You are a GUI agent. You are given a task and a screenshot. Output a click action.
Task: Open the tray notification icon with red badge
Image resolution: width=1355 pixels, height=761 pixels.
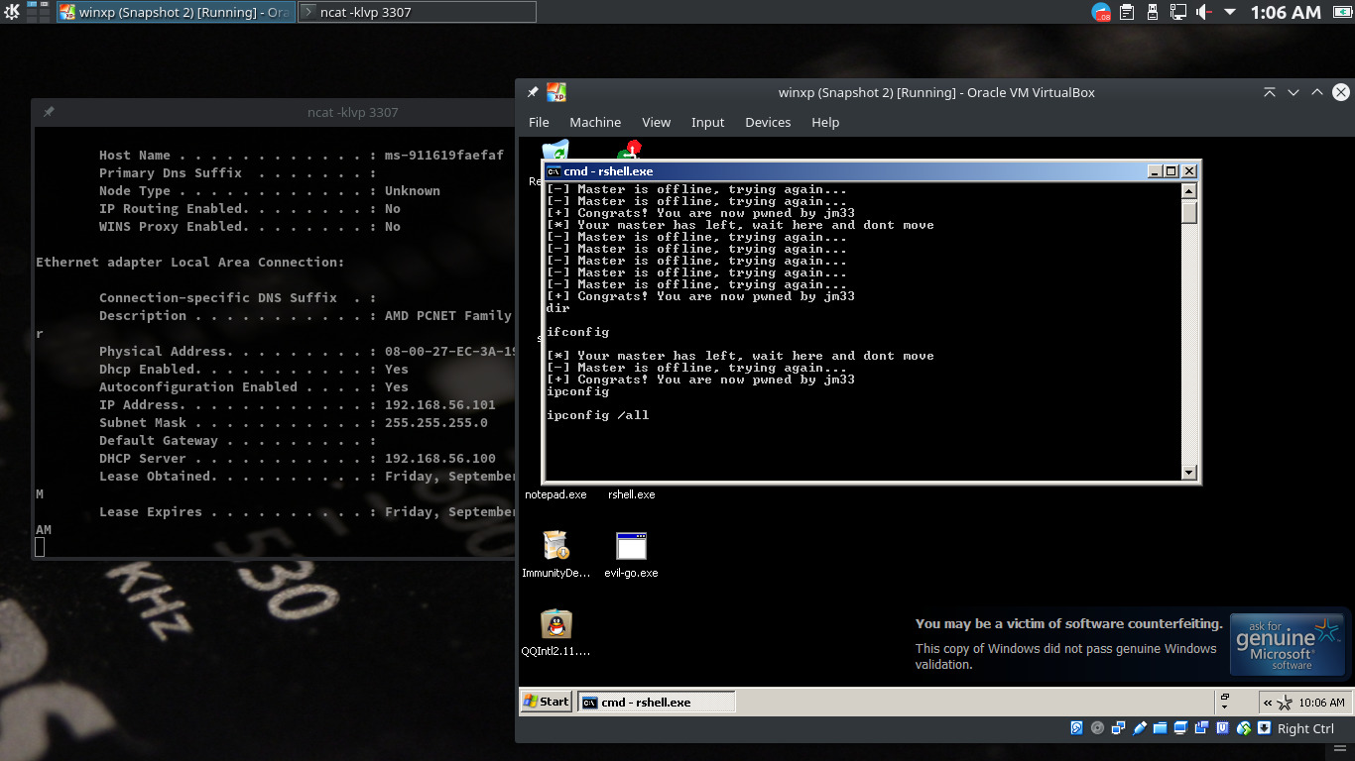click(1101, 12)
